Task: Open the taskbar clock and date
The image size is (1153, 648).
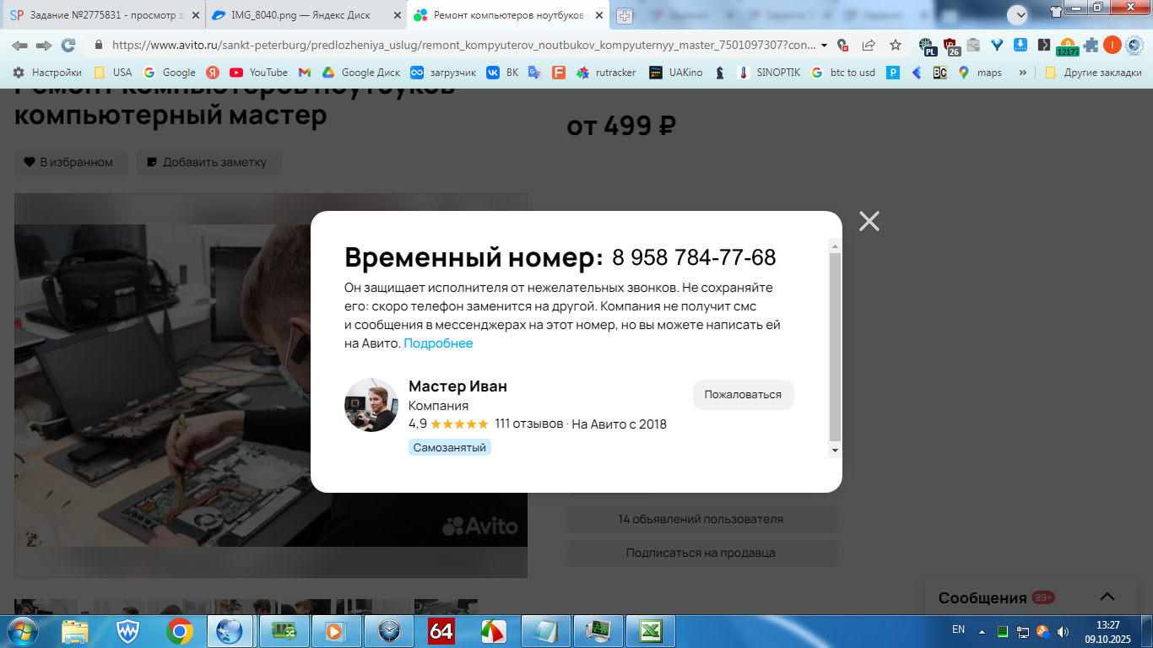Action: [x=1107, y=631]
